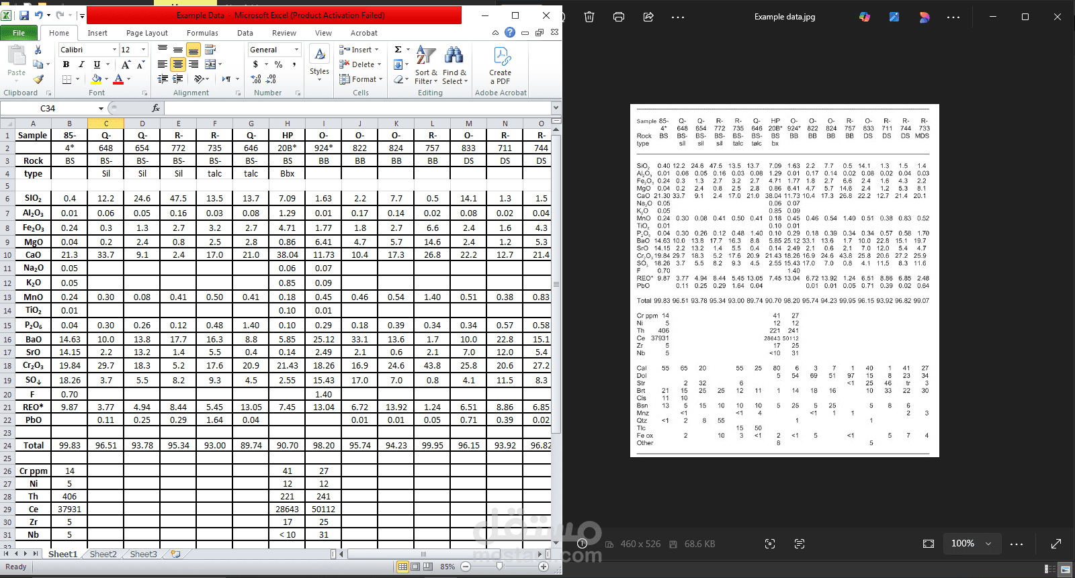Toggle Italic formatting

click(81, 64)
